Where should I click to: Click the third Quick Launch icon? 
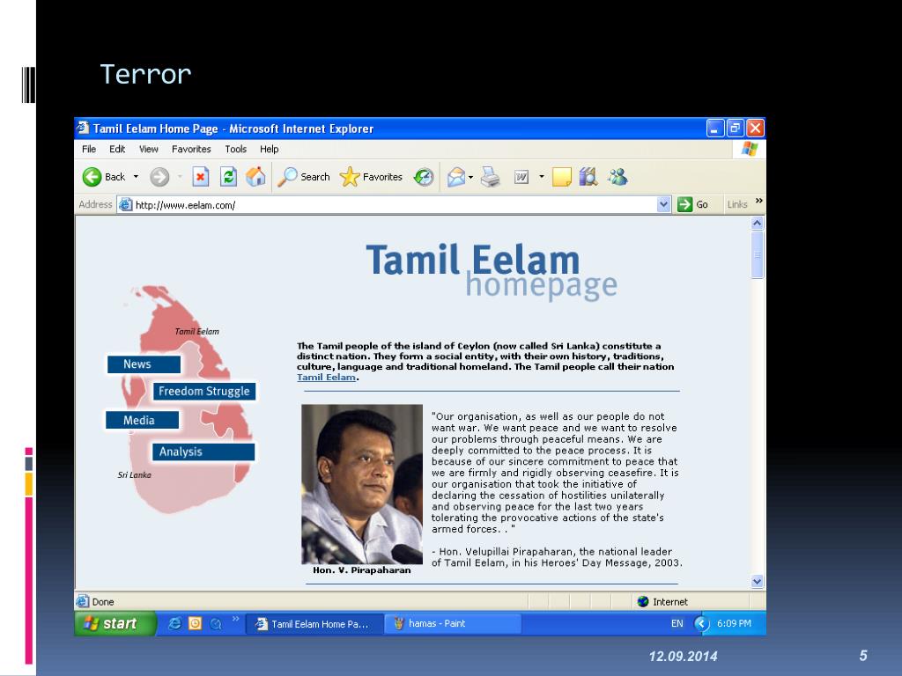tap(216, 624)
